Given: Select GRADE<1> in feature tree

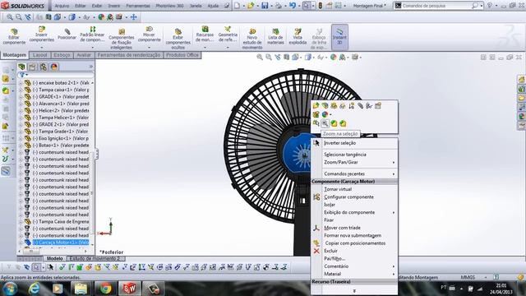Looking at the screenshot, I should click(60, 97).
